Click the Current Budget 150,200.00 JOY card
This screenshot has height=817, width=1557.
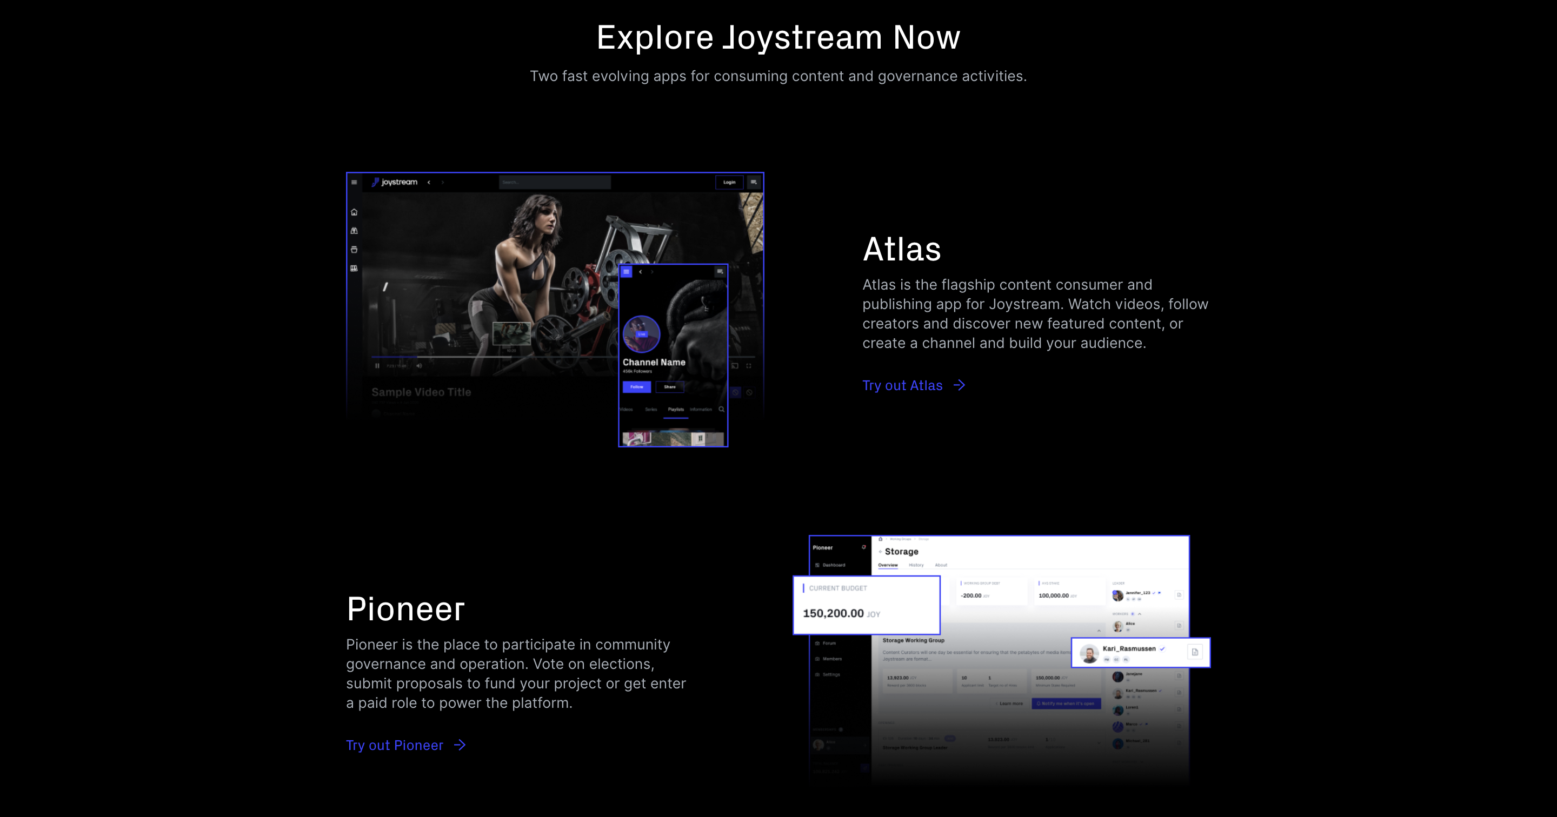click(x=866, y=605)
